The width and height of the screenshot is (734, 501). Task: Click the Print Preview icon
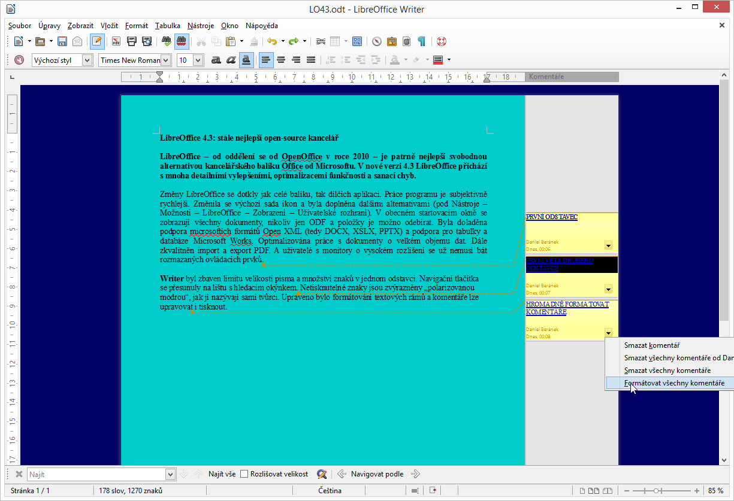click(x=146, y=41)
